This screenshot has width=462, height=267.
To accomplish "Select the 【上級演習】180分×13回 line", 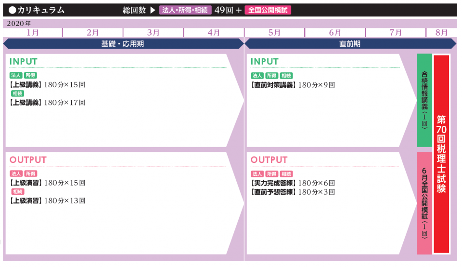I will (47, 200).
